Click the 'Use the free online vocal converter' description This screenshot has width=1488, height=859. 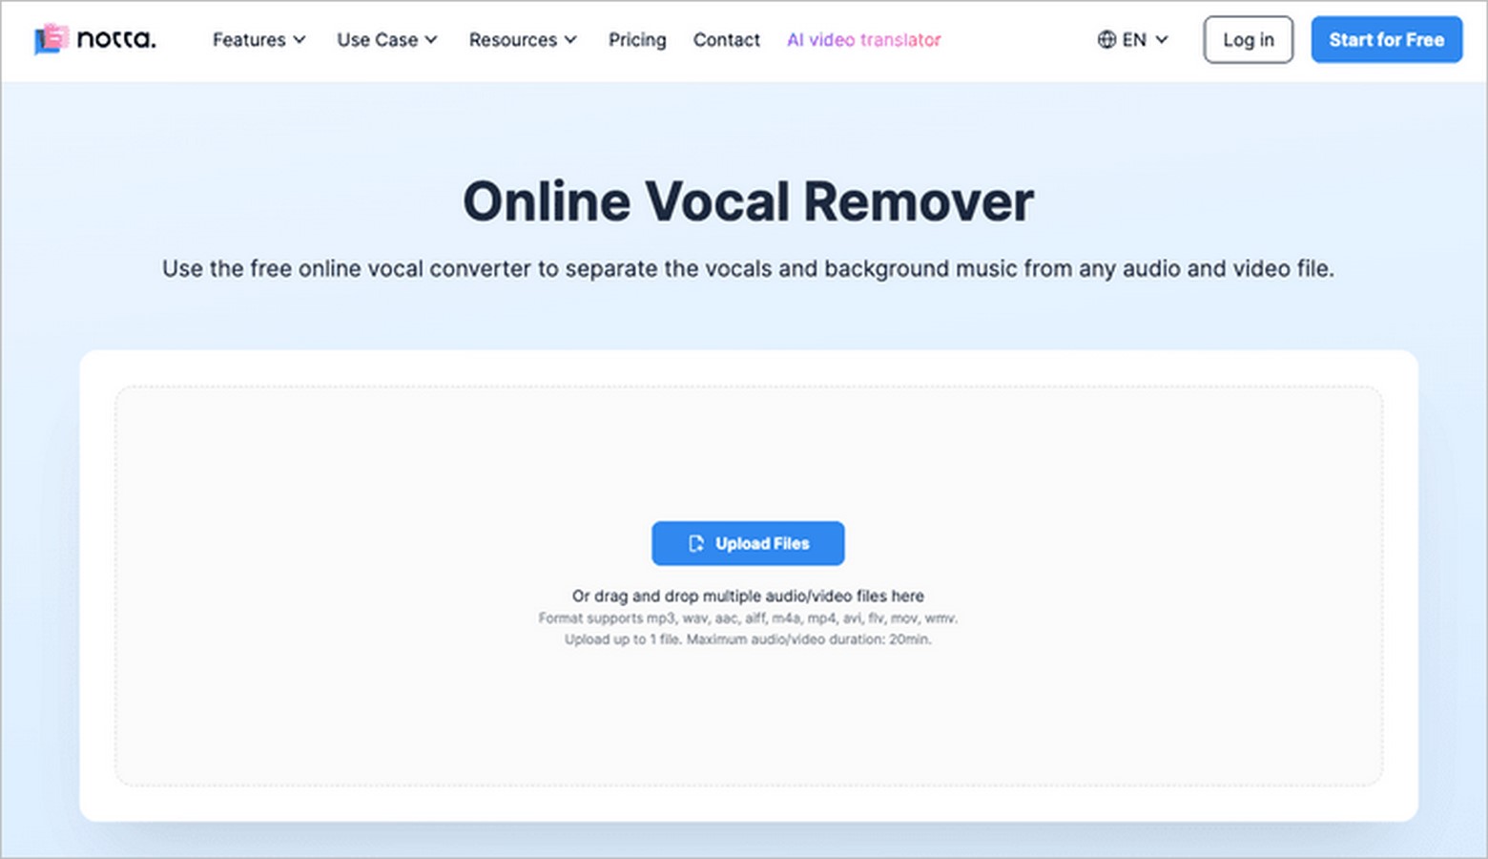click(748, 269)
